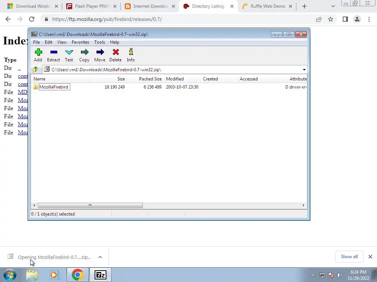Click the Chrome address bar URL
Viewport: 377px width, 282px height.
107,19
